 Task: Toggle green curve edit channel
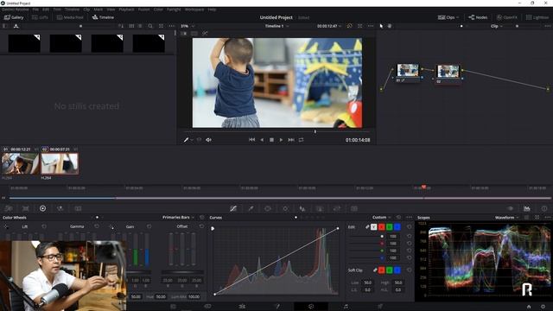[x=390, y=226]
